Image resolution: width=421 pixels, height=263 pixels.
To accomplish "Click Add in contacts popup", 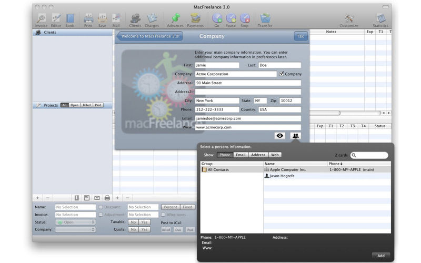I will [x=381, y=256].
